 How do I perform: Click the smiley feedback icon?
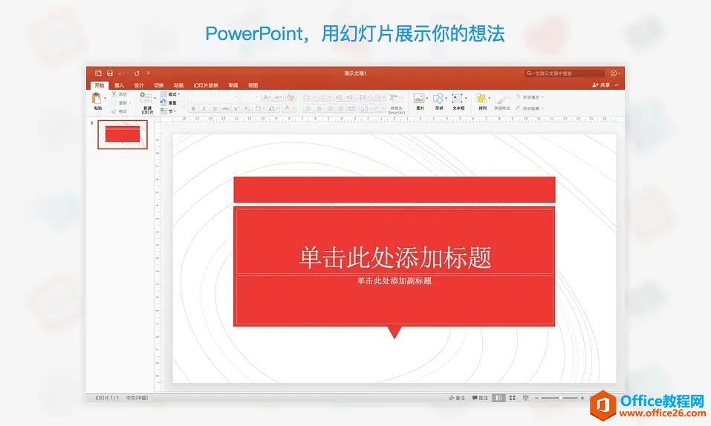(x=614, y=73)
